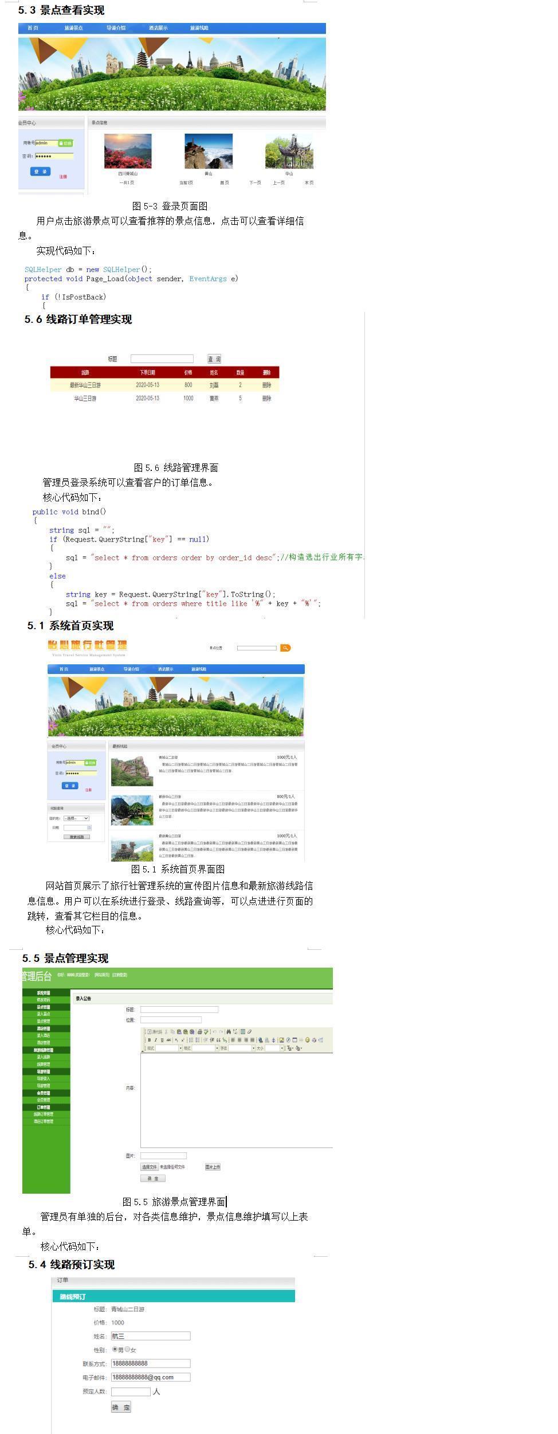Click insert image icon in editor toolbar
558x1434 pixels.
coord(281,1040)
